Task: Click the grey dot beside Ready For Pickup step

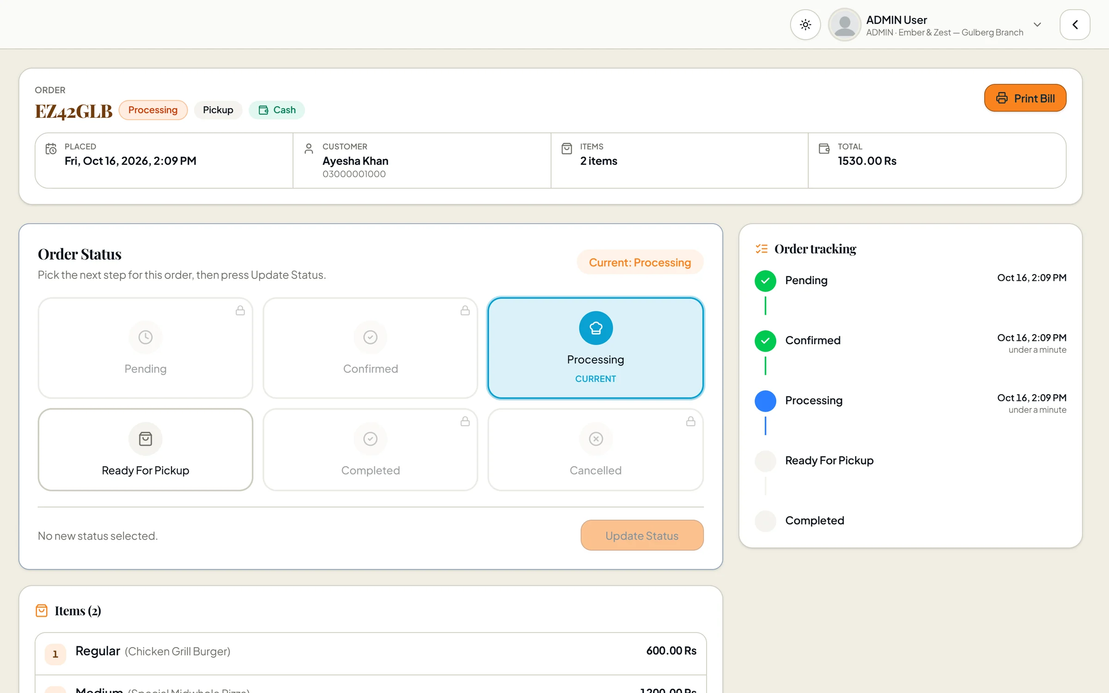Action: point(765,461)
